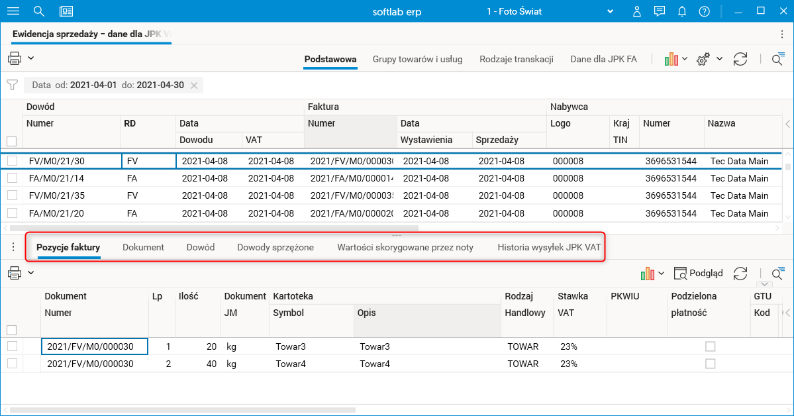Switch to Dane dla JPK FA tab
This screenshot has width=794, height=416.
click(x=603, y=59)
